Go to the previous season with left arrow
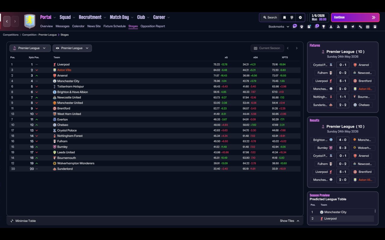 288,48
